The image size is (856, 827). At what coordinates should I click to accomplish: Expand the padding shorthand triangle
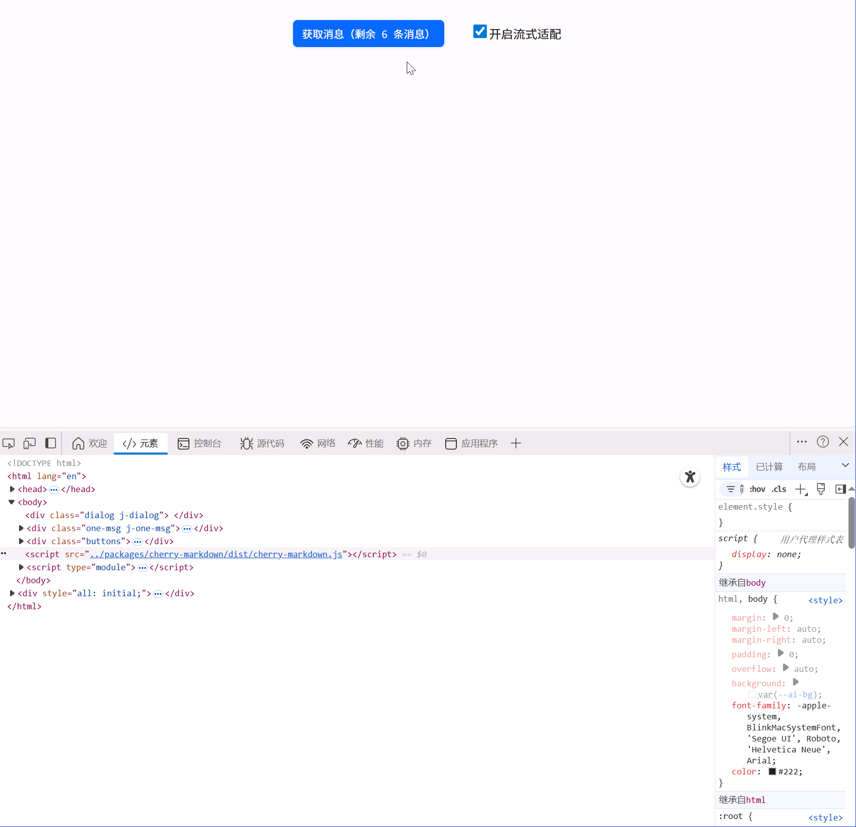click(x=780, y=653)
